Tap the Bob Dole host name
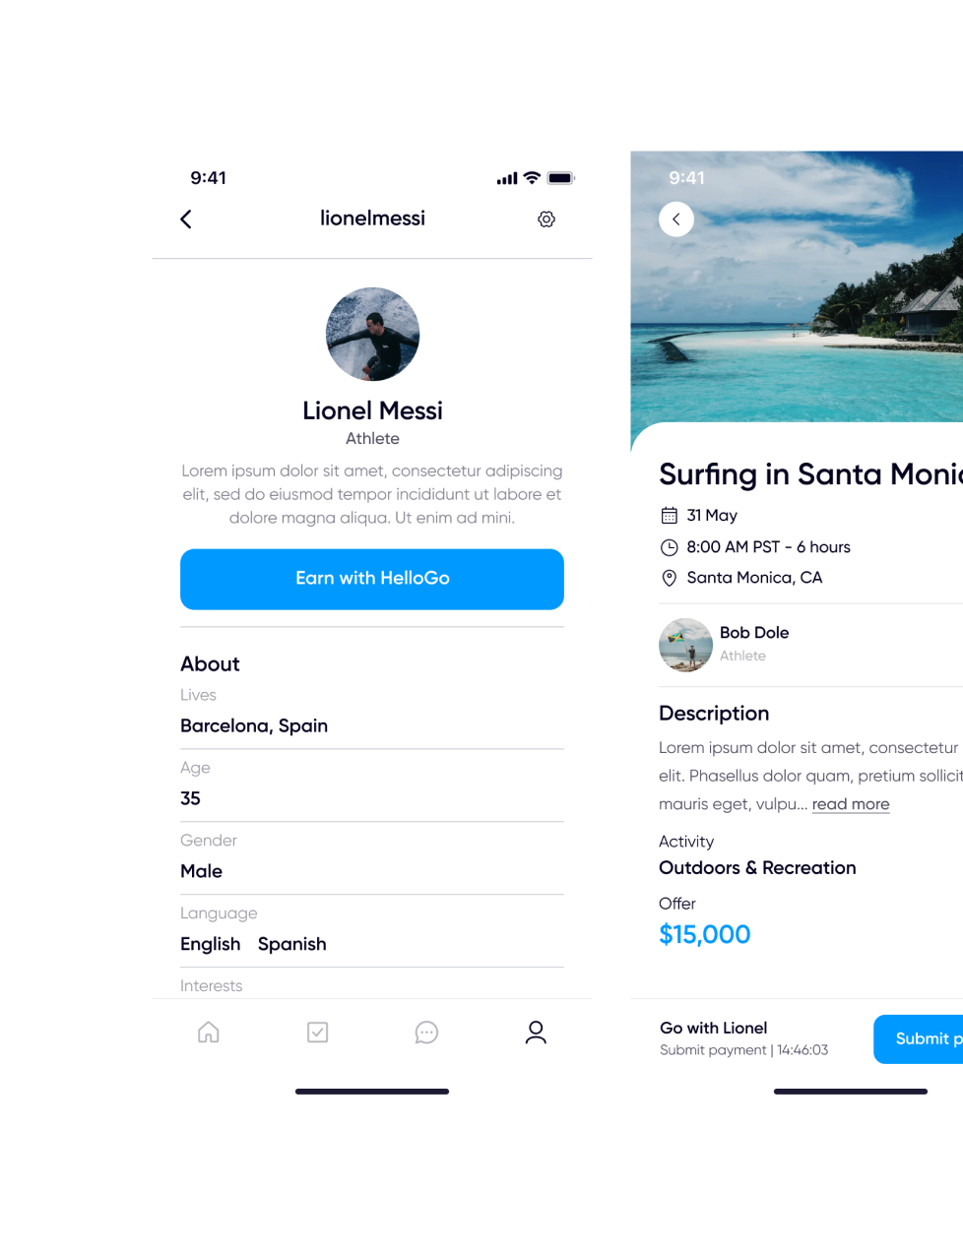Image resolution: width=963 pixels, height=1255 pixels. [x=754, y=633]
